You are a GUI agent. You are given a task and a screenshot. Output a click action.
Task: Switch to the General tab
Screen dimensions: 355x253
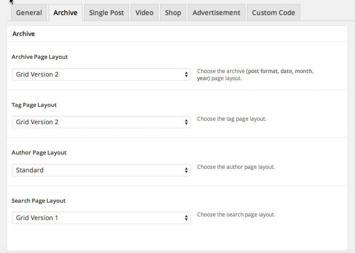coord(29,12)
